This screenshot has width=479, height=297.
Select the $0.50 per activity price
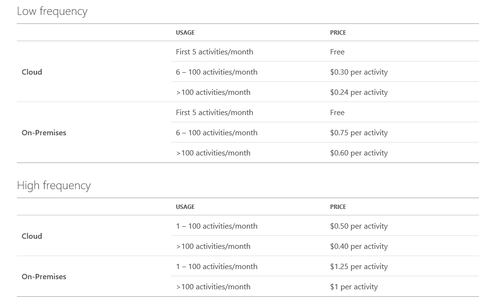[359, 226]
